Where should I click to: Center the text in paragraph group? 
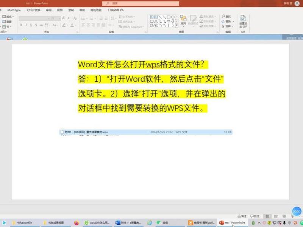pyautogui.click(x=88, y=25)
